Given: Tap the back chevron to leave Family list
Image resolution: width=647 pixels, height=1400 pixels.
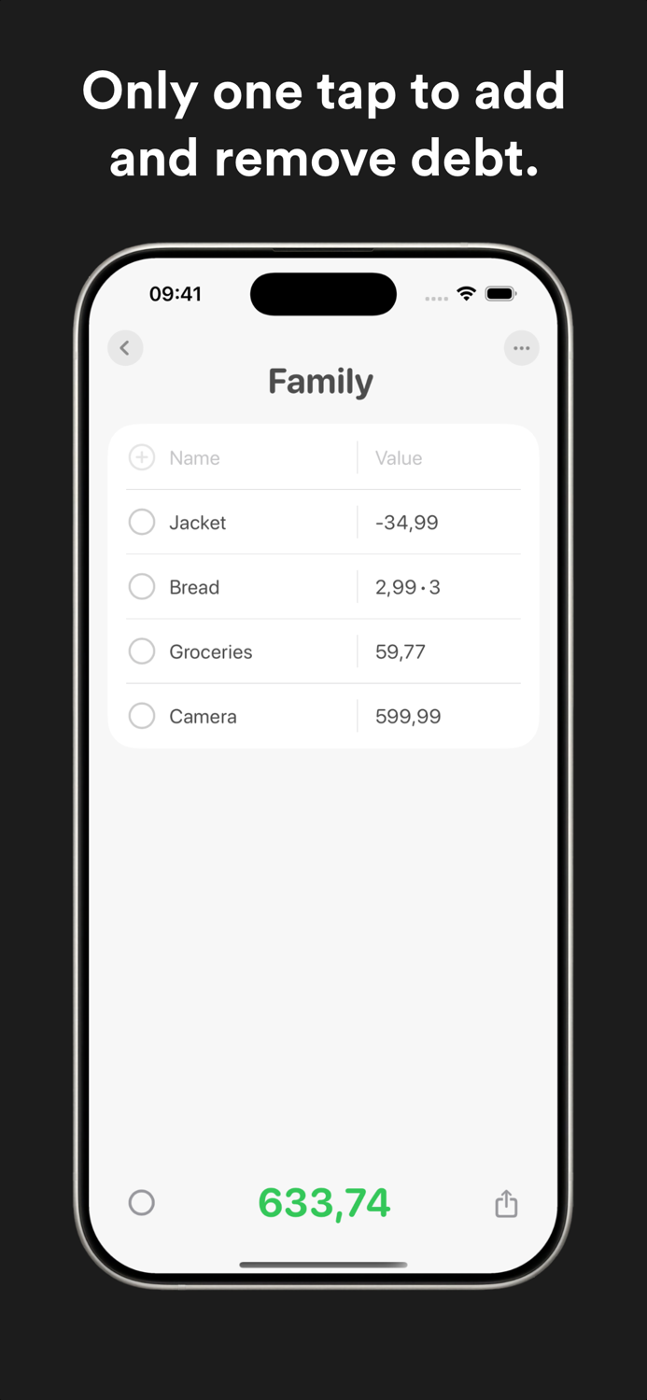Looking at the screenshot, I should coord(125,347).
